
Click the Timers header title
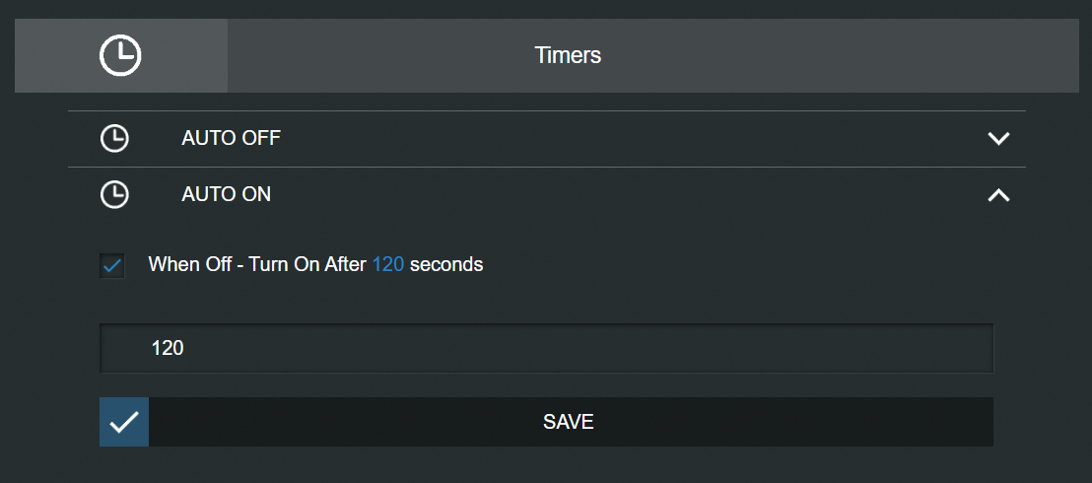click(x=568, y=55)
